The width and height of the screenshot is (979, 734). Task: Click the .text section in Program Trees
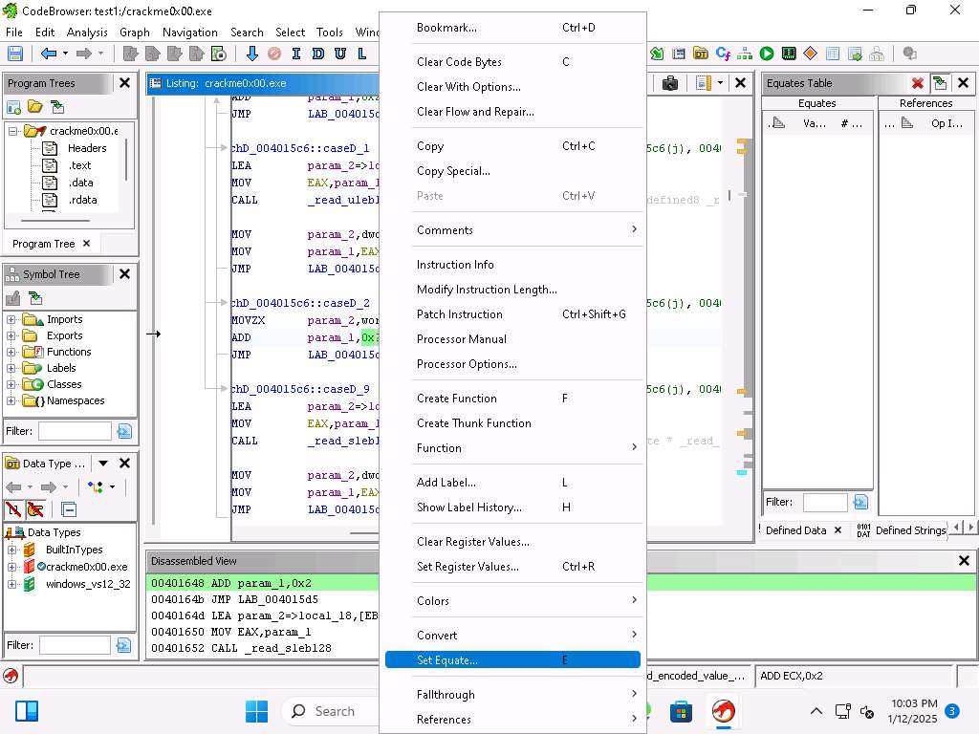pyautogui.click(x=79, y=165)
